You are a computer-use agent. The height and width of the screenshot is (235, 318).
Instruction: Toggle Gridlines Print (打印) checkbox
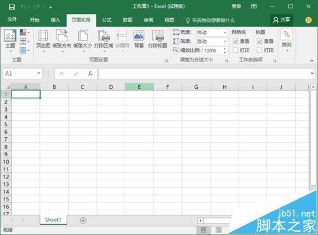coord(235,50)
